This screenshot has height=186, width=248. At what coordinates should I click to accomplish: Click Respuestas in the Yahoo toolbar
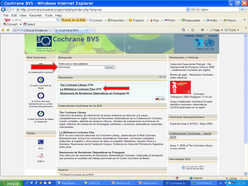191,20
